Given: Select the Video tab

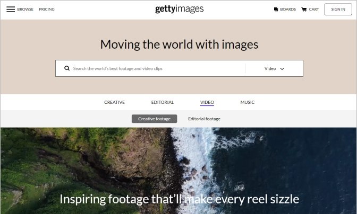Looking at the screenshot, I should [207, 102].
